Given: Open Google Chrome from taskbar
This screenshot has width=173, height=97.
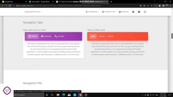Looking at the screenshot, I should pyautogui.click(x=80, y=95).
